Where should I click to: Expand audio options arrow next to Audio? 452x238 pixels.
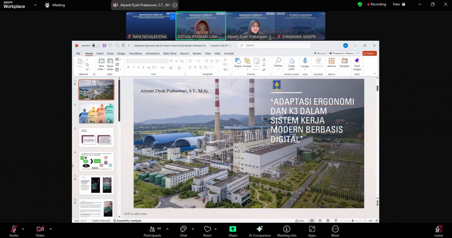[23, 229]
